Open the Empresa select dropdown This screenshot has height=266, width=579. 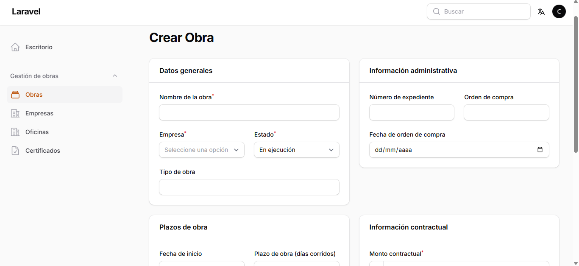point(202,150)
